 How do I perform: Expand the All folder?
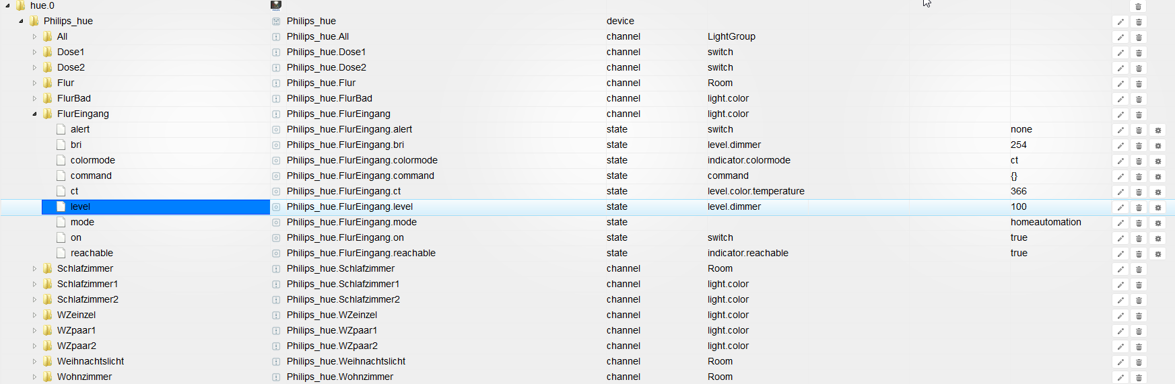pos(34,36)
